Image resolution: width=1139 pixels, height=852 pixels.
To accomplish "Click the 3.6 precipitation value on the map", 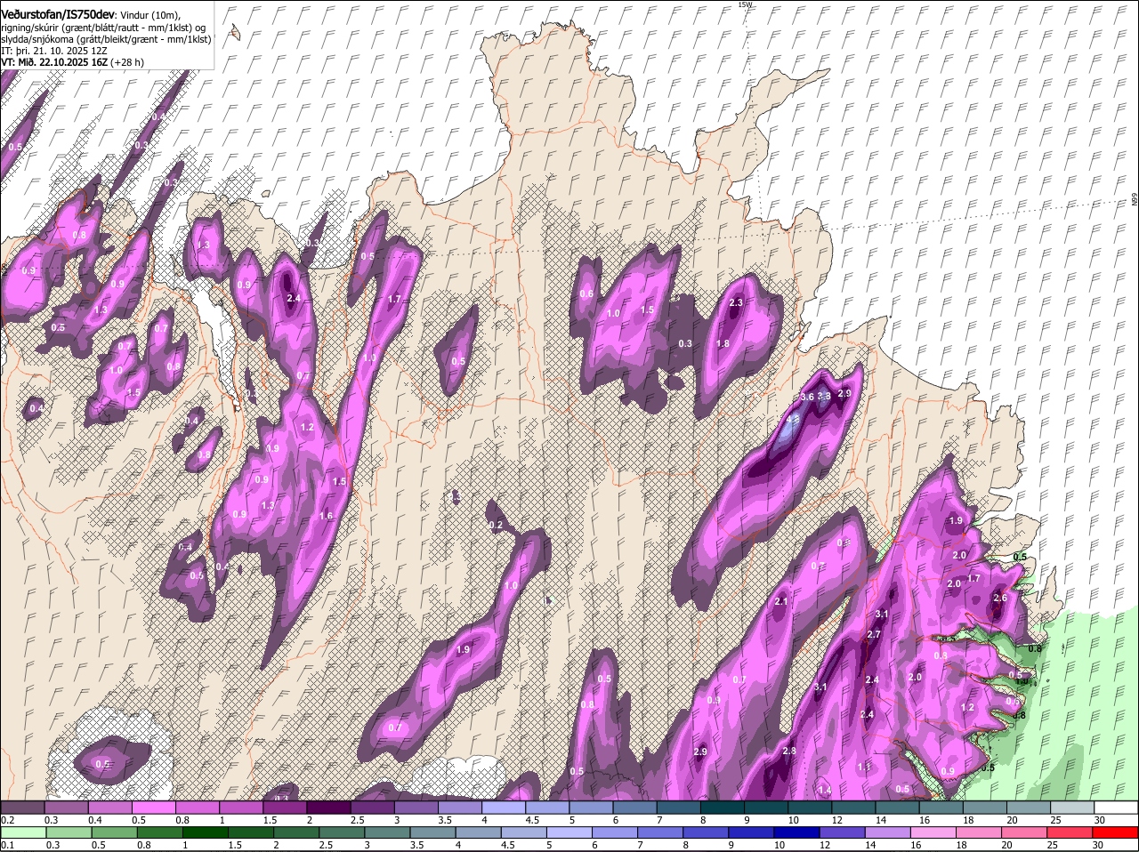I will coord(808,396).
